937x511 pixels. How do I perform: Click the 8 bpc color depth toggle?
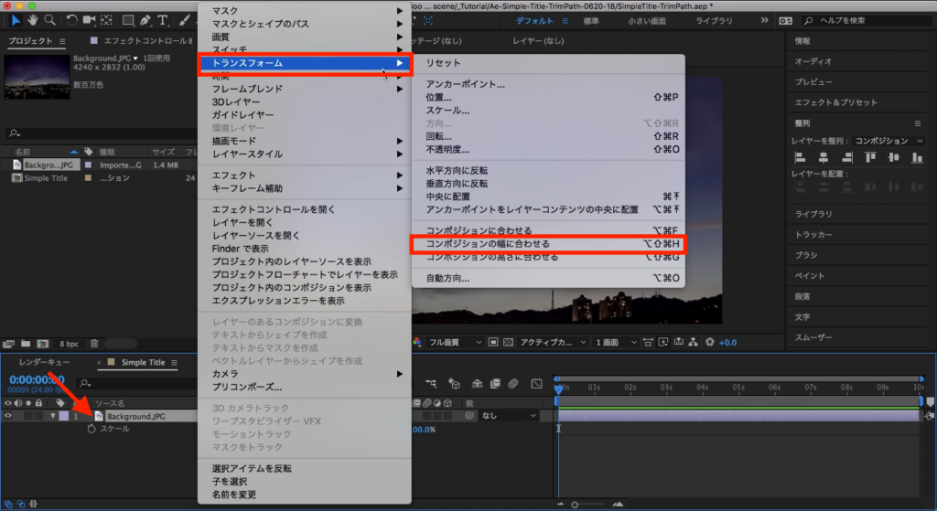tap(70, 344)
